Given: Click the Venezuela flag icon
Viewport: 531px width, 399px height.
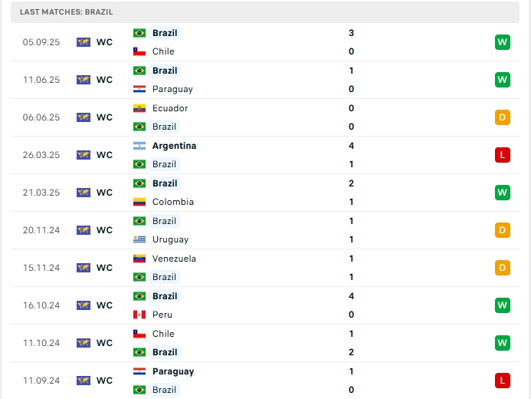Looking at the screenshot, I should point(139,259).
